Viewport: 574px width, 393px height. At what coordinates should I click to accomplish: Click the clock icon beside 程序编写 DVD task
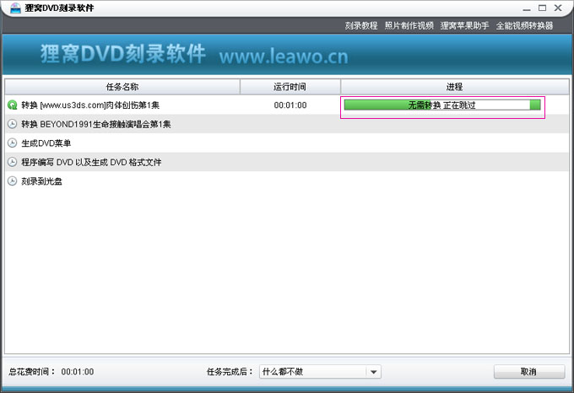(x=13, y=162)
